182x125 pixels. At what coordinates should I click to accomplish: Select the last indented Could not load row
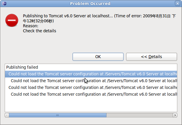tap(91, 94)
